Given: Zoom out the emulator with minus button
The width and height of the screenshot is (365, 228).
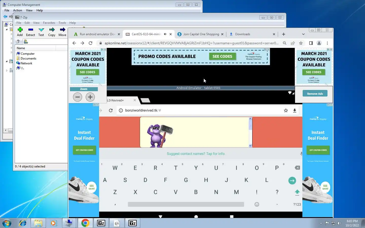Looking at the screenshot, I should pyautogui.click(x=78, y=97).
